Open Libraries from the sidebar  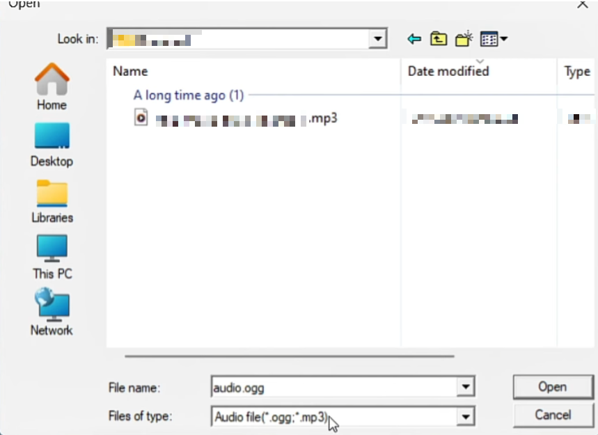[52, 200]
